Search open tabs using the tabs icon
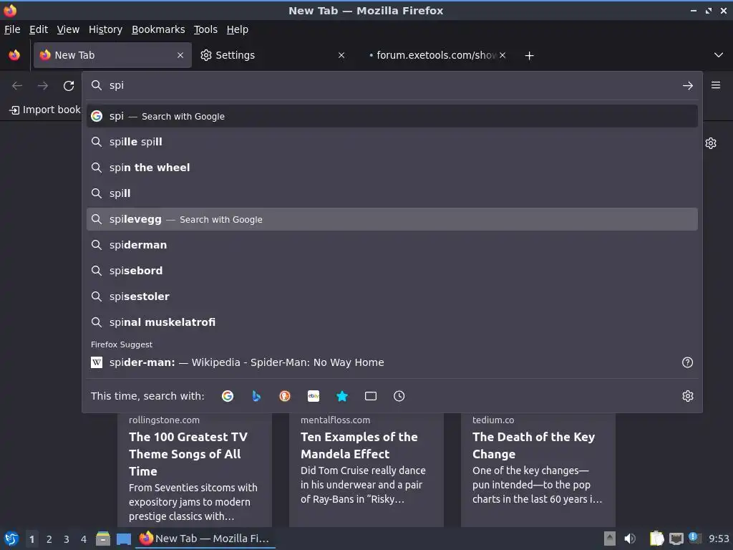733x550 pixels. (370, 396)
